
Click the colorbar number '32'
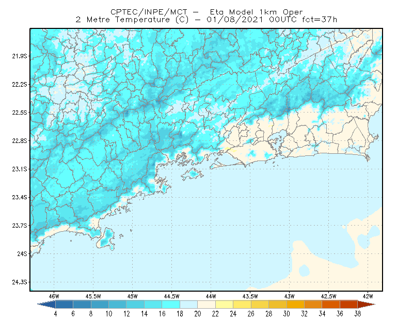[305, 314]
